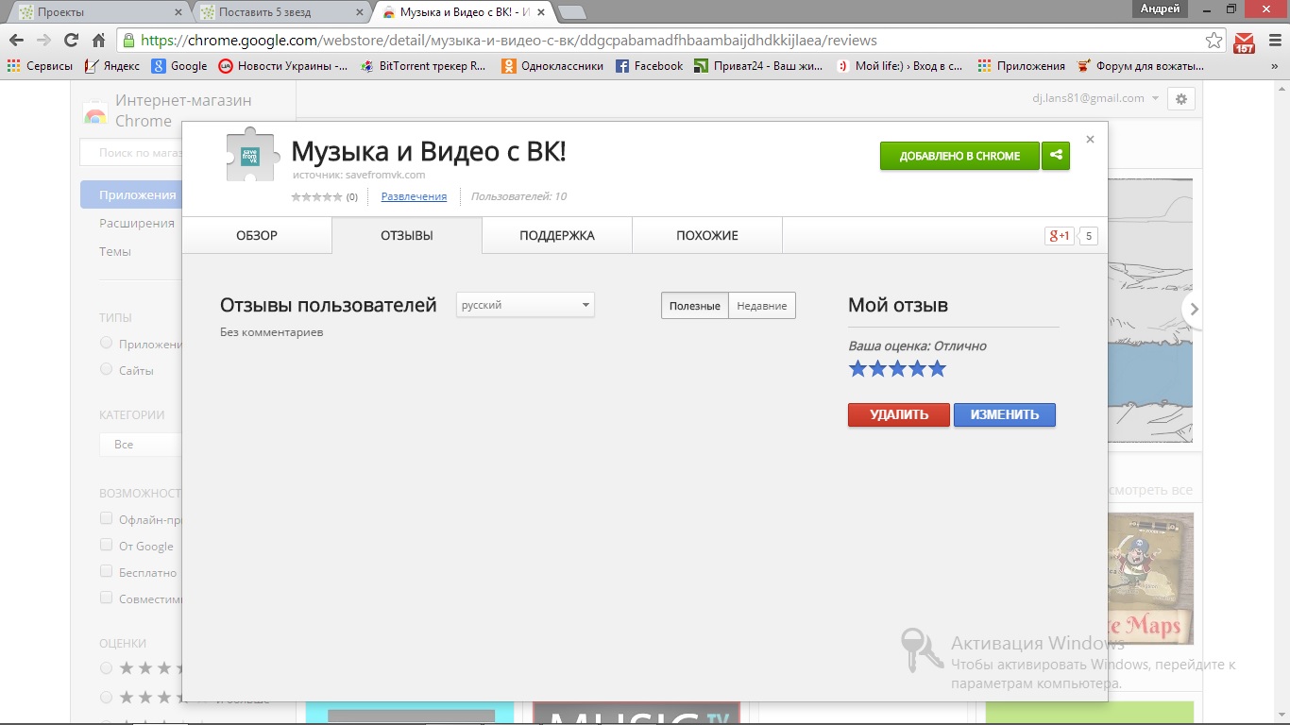1290x725 pixels.
Task: Open a new browser tab
Action: coord(572,12)
